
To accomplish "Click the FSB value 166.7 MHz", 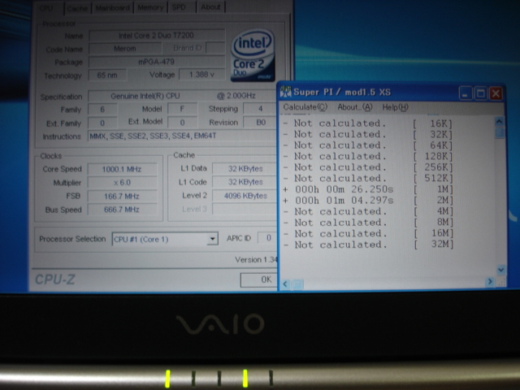I will pyautogui.click(x=122, y=196).
